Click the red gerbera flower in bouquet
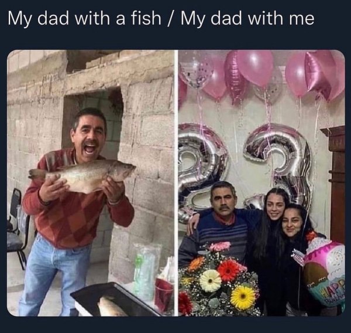The width and height of the screenshot is (351, 333). tap(229, 270)
